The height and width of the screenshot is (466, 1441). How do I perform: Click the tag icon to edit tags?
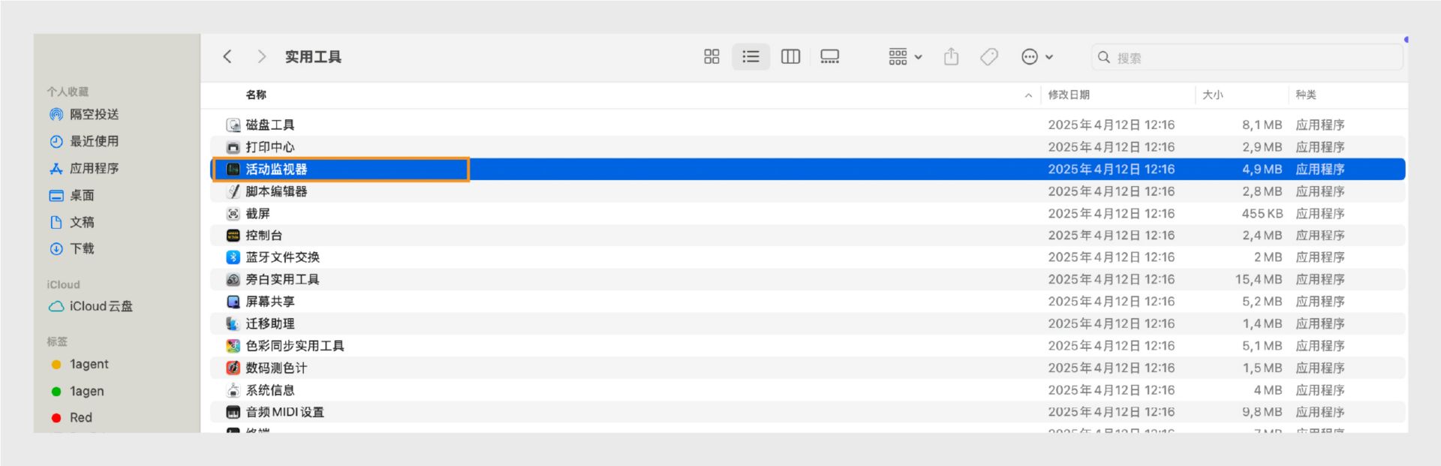989,57
